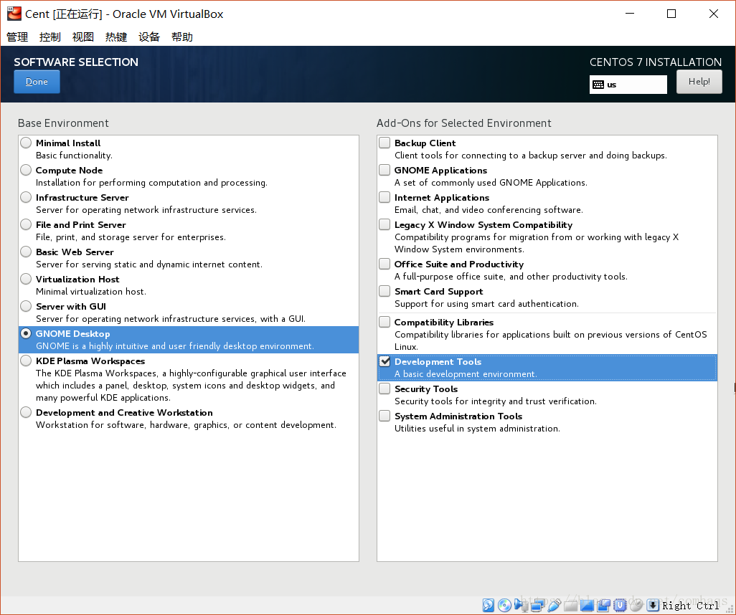The image size is (736, 615).
Task: Open the hard disk activity indicator
Action: (x=489, y=605)
